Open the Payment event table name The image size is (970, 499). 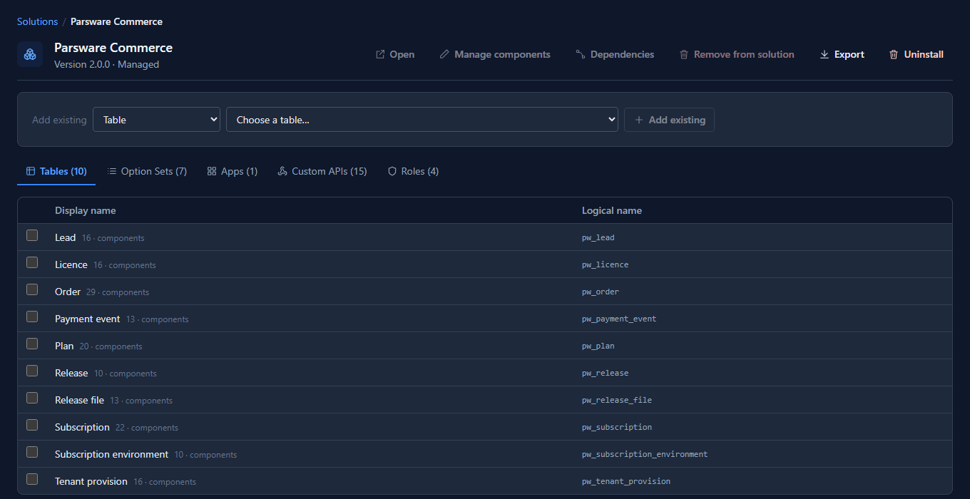[x=88, y=319]
